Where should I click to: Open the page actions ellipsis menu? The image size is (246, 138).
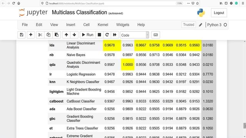(x=188, y=3)
